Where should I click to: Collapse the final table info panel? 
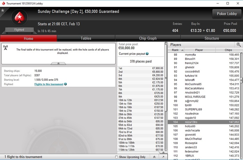58,63
